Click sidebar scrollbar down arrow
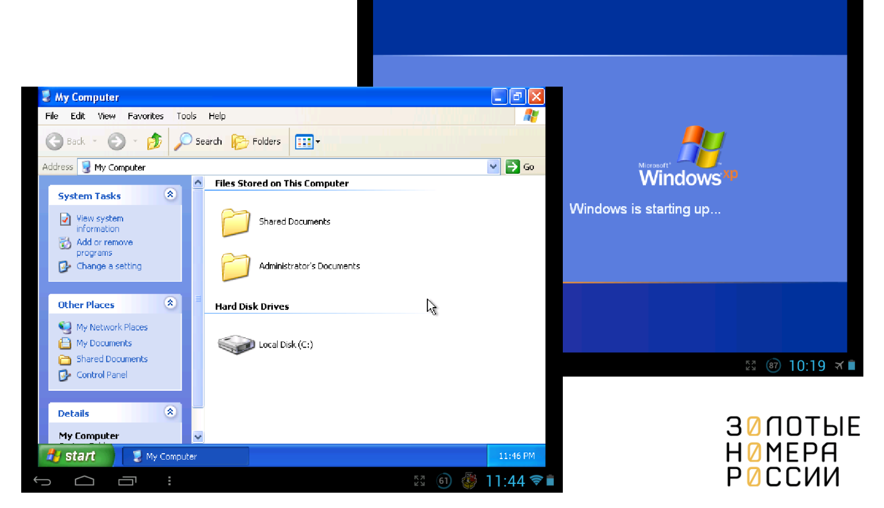This screenshot has width=884, height=508. [198, 437]
